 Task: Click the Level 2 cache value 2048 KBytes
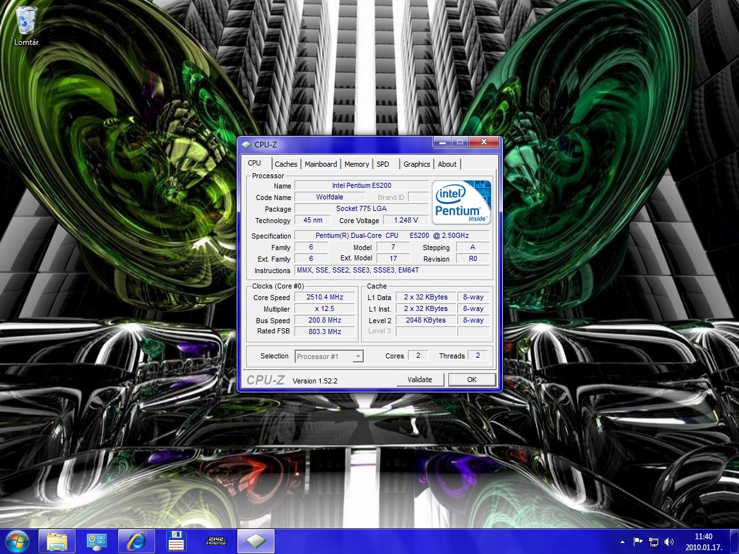[x=426, y=321]
